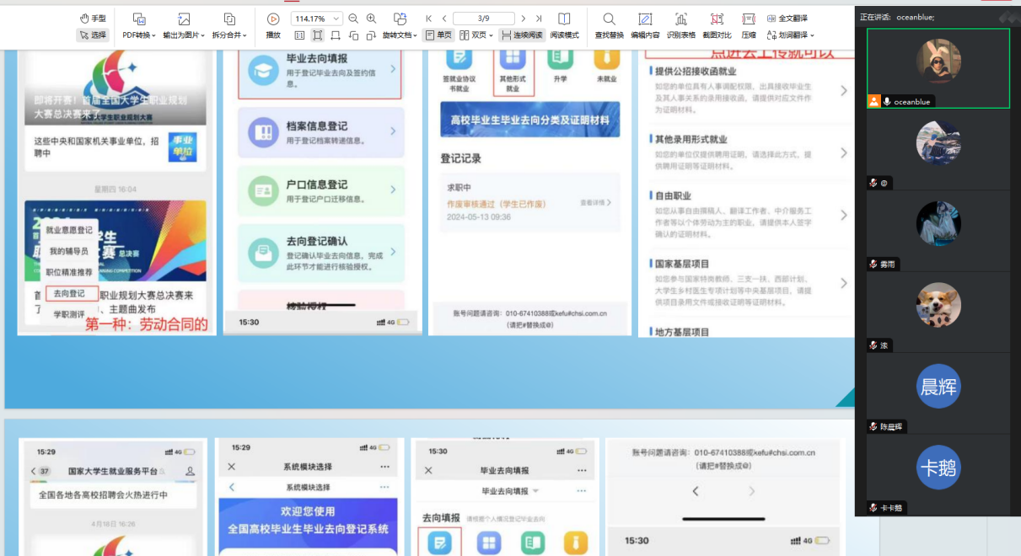
Task: Zoom out with the magnifier minus icon
Action: pyautogui.click(x=353, y=19)
